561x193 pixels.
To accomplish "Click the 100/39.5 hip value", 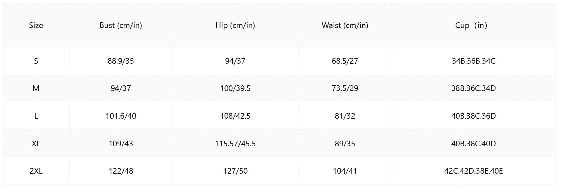I will pyautogui.click(x=235, y=88).
